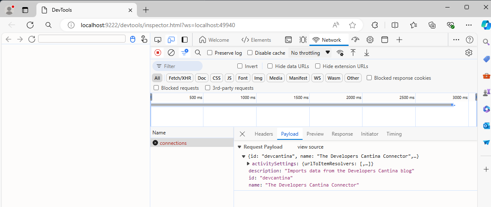This screenshot has width=491, height=207.
Task: Filter requests by CSS type
Action: [217, 78]
